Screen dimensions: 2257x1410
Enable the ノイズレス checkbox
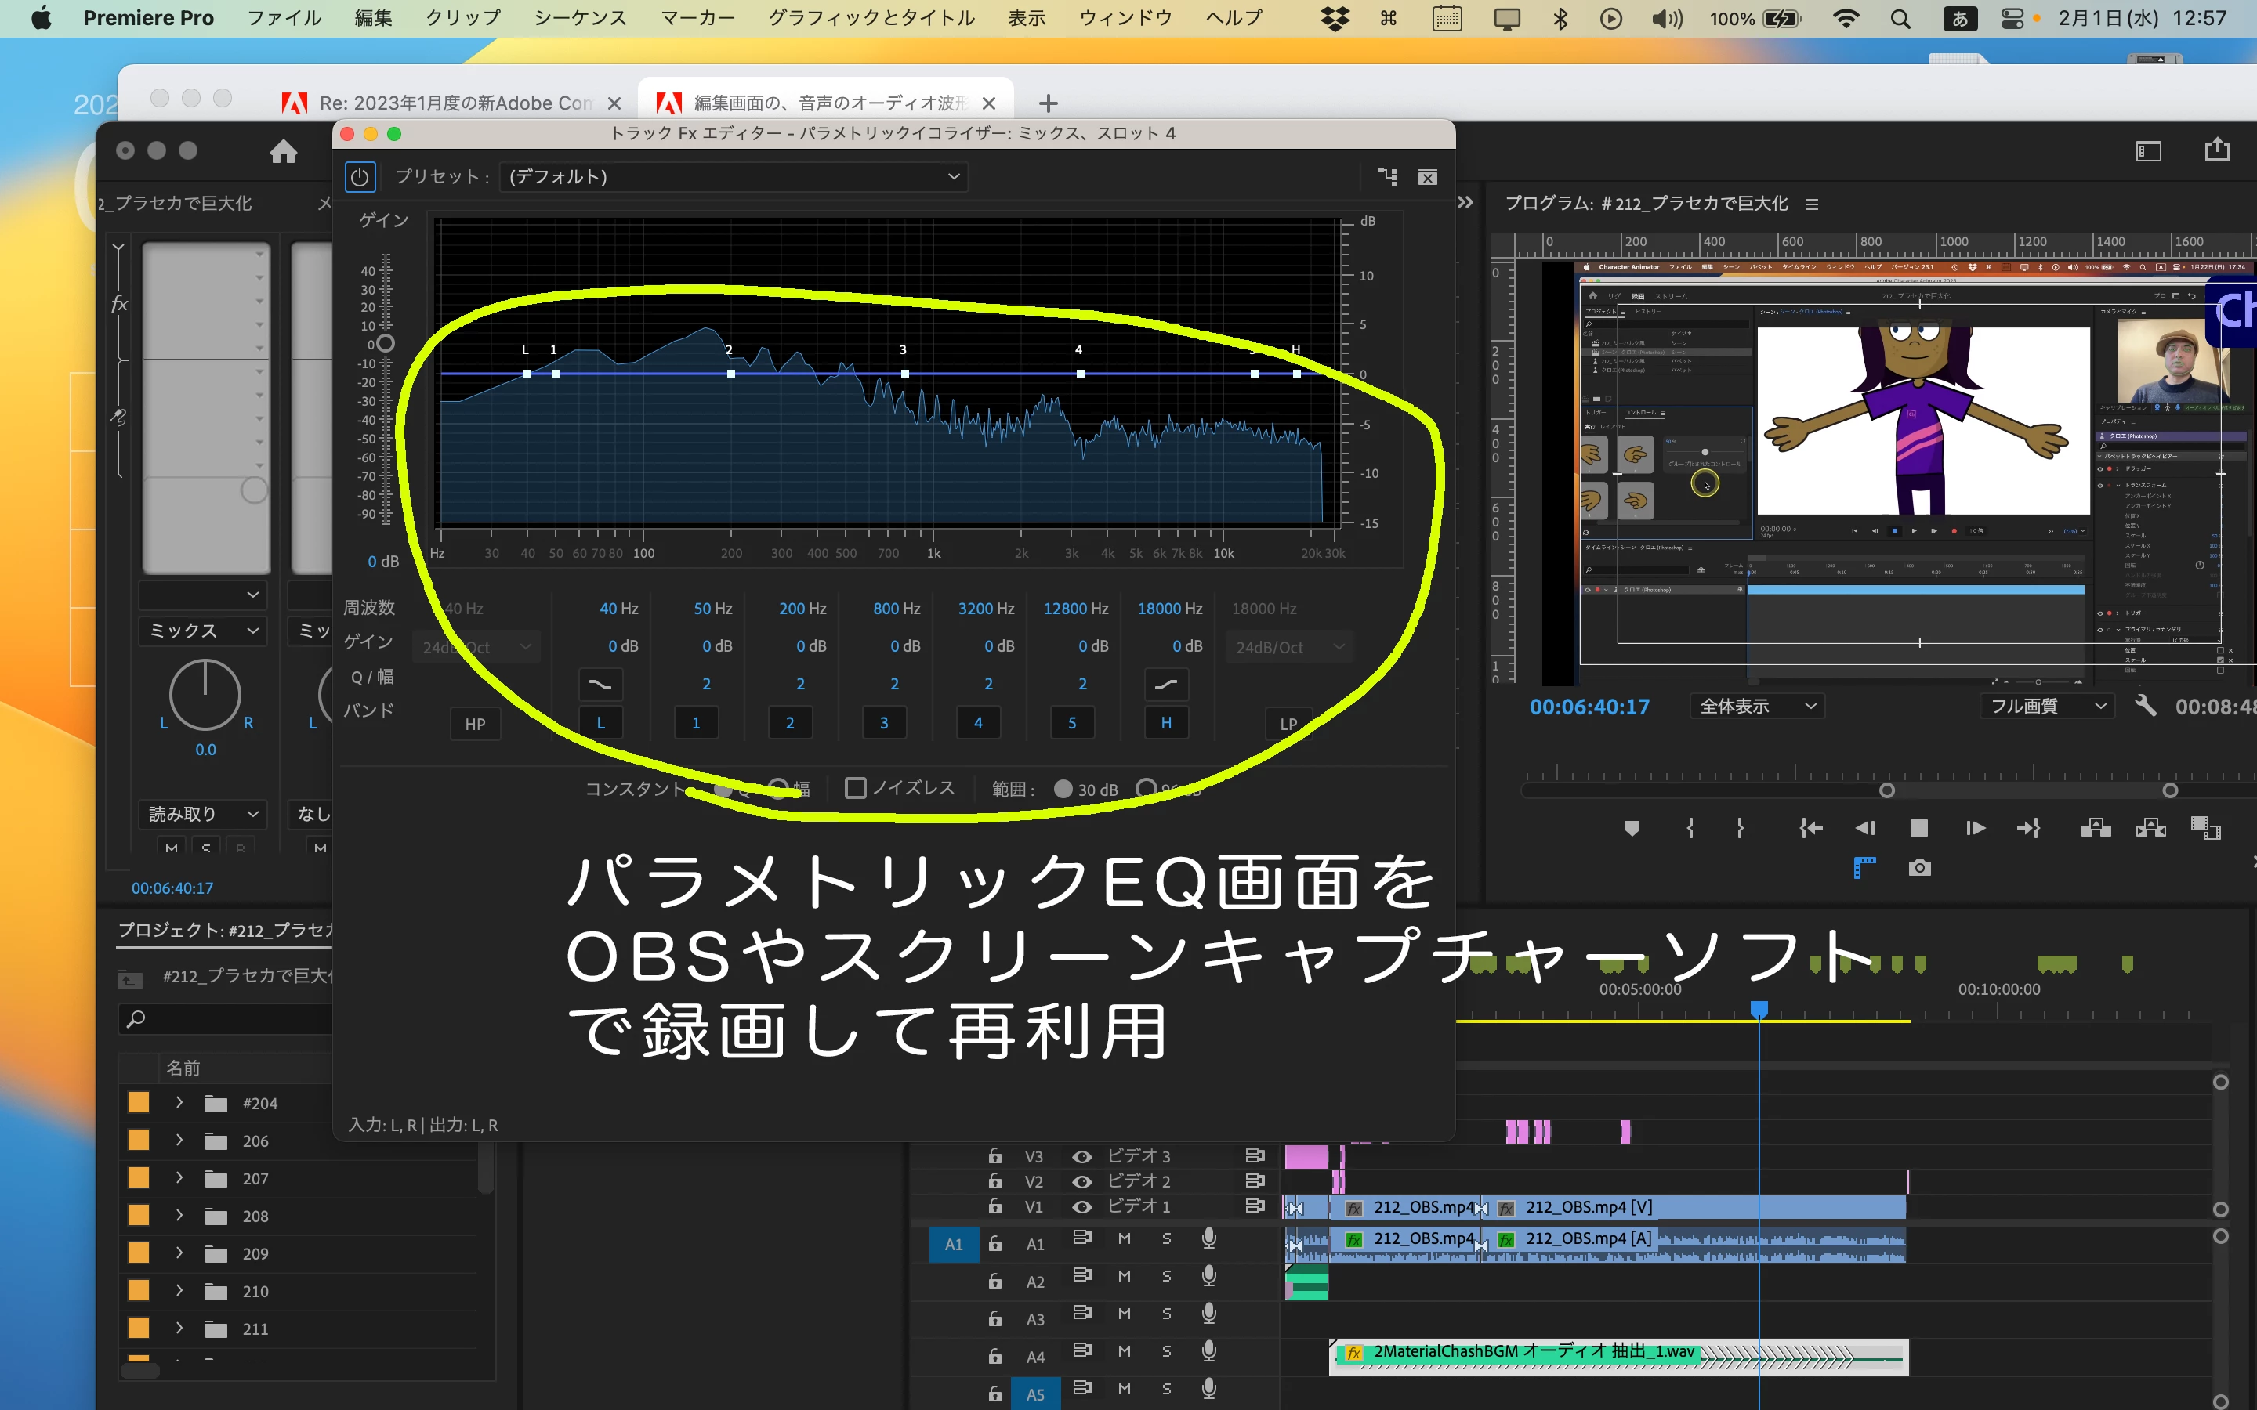click(x=854, y=788)
